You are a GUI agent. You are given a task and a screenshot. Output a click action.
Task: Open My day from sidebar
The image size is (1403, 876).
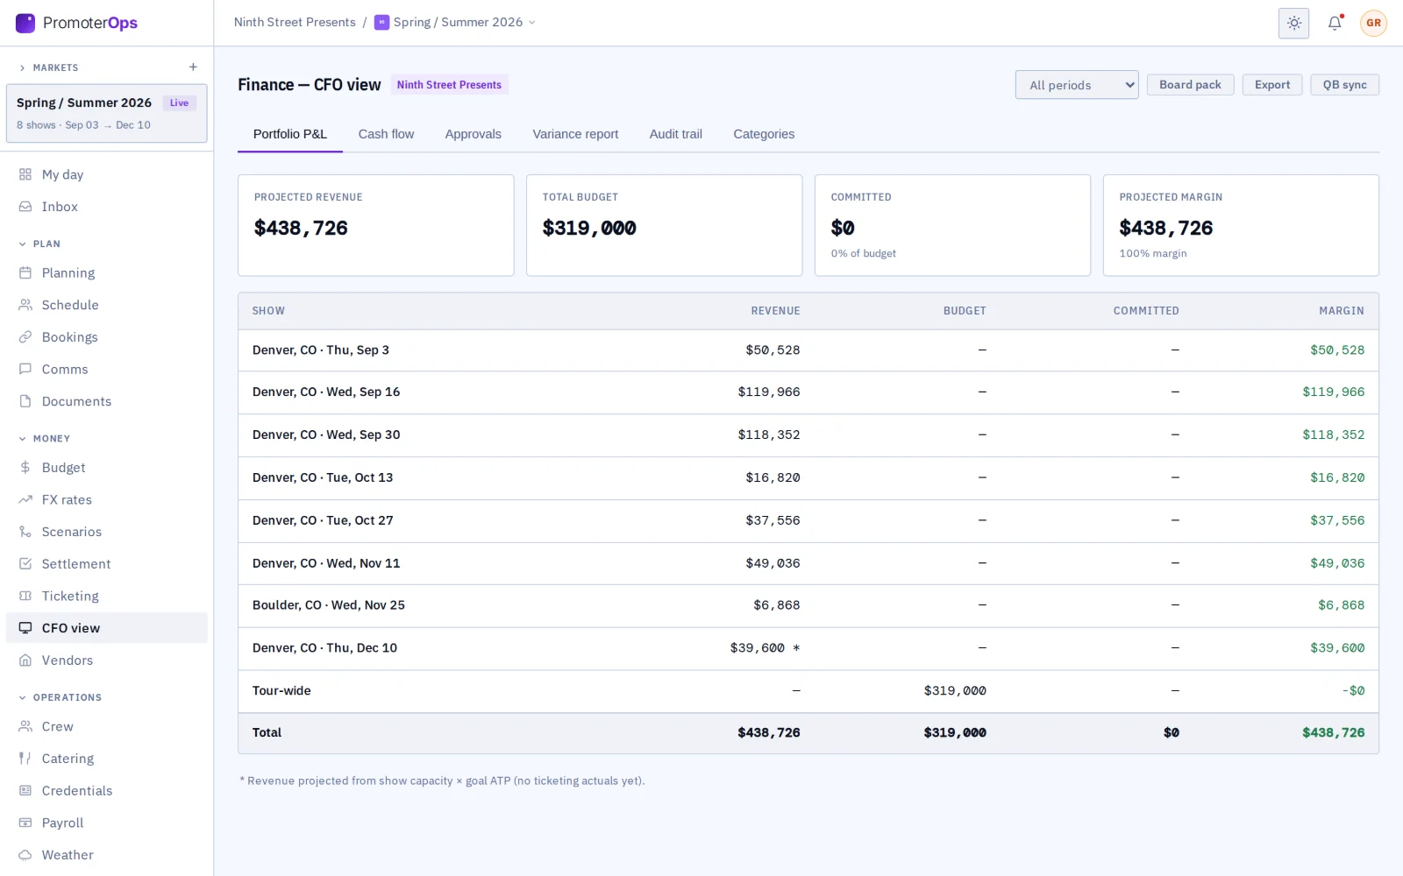coord(107,174)
